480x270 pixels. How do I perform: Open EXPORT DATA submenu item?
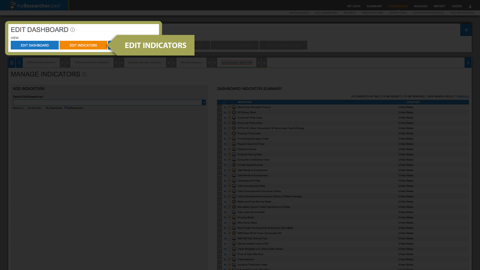[398, 13]
